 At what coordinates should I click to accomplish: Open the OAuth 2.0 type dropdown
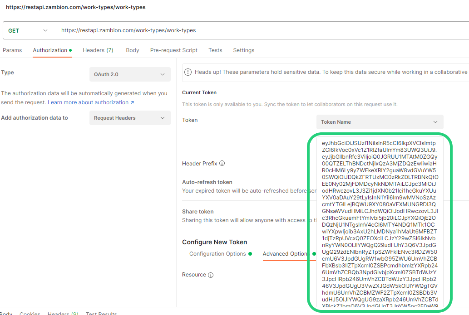130,74
